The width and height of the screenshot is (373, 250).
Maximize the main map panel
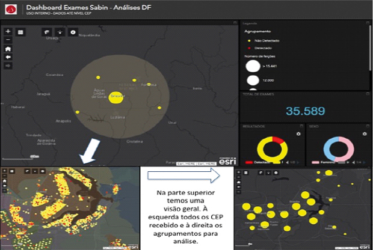235,23
